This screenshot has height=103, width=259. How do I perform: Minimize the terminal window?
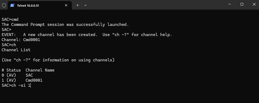point(230,5)
